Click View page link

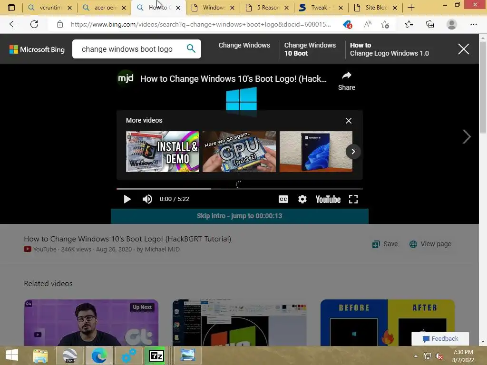(430, 244)
